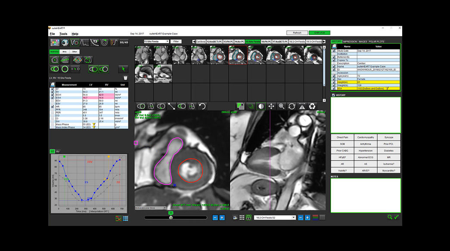The image size is (450, 251).
Task: Click the lightning bolt auto-segmentation icon
Action: [x=123, y=69]
